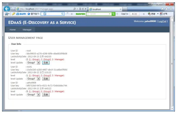Stop loading with address bar X icon

coord(86,9)
